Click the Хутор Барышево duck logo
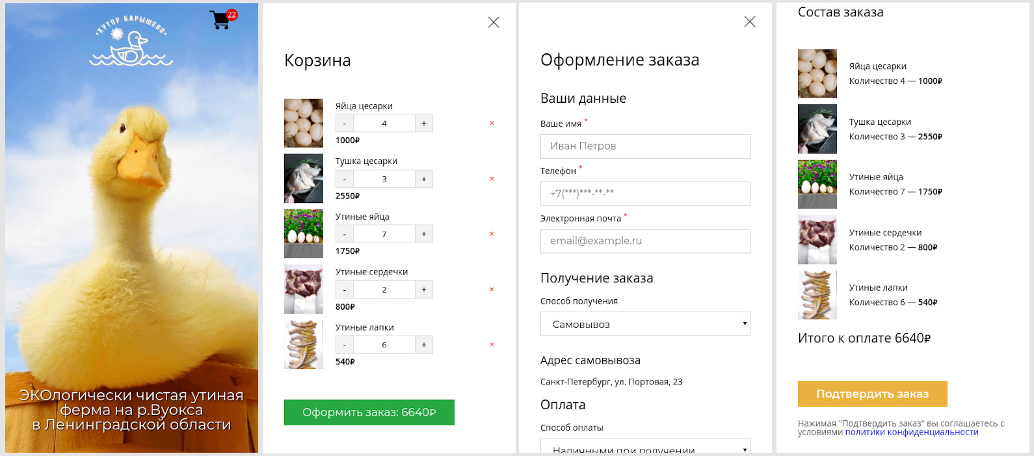 131,40
